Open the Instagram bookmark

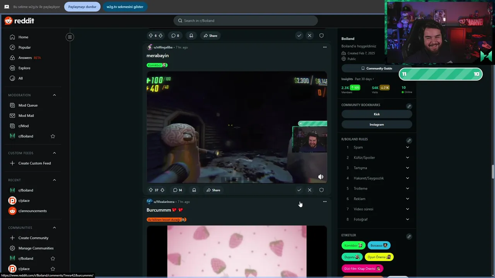tap(377, 125)
